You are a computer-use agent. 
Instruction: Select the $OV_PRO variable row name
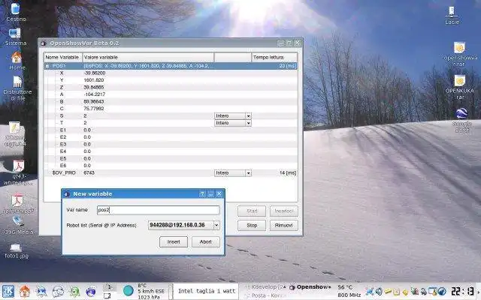pyautogui.click(x=64, y=173)
